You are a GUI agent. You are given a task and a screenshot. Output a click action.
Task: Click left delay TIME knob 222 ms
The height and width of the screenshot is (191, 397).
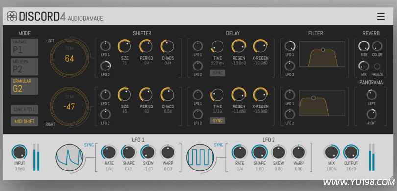(218, 46)
